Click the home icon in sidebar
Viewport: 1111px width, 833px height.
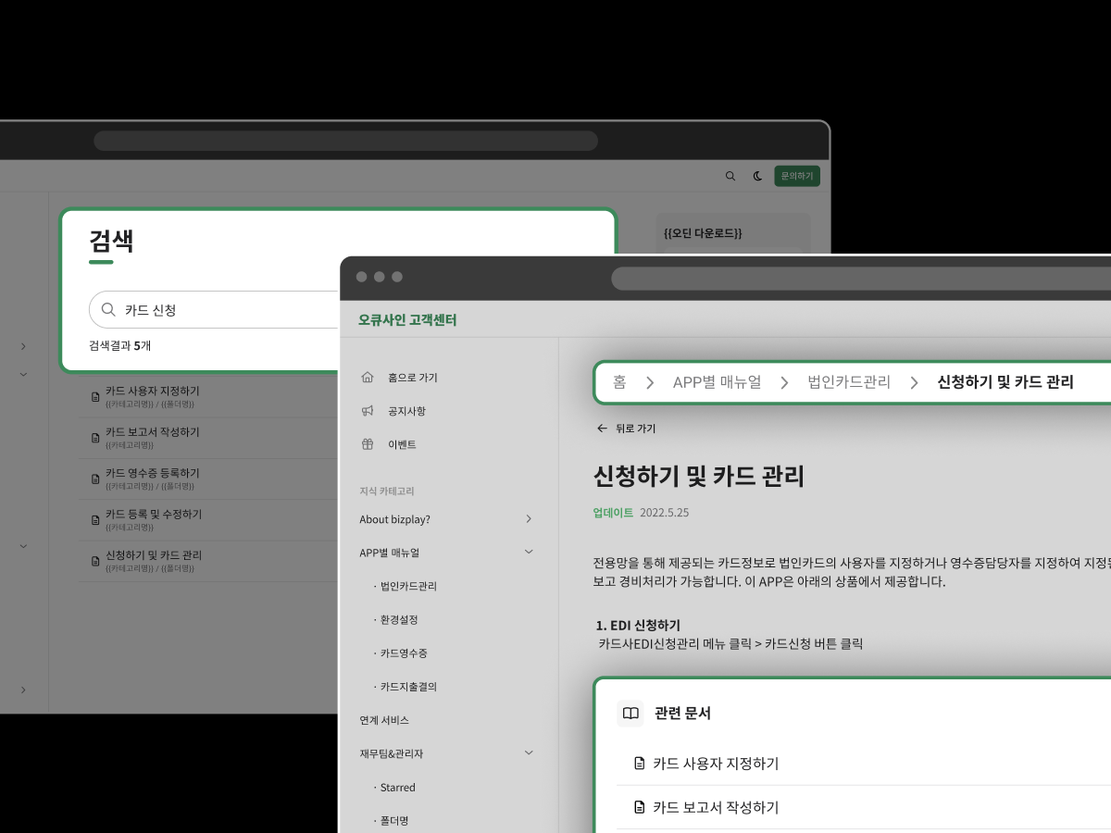pyautogui.click(x=368, y=377)
